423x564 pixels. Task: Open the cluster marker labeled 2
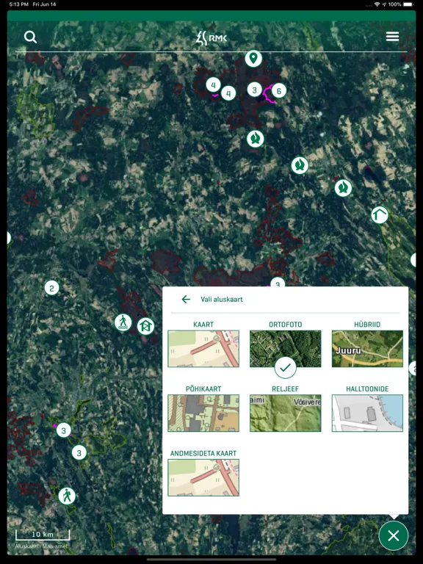[51, 288]
